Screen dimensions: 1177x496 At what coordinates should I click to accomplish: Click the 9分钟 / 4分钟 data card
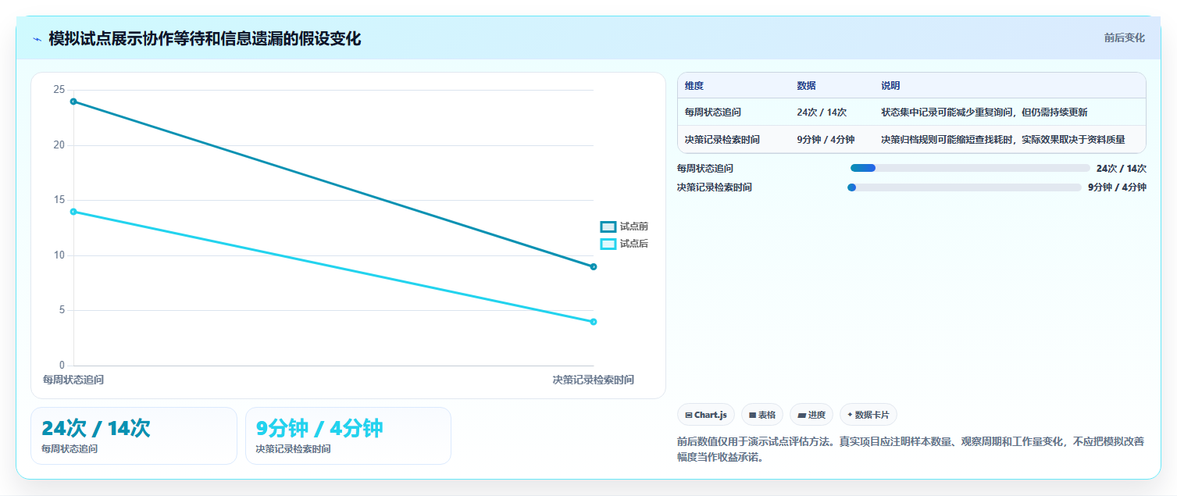click(348, 436)
